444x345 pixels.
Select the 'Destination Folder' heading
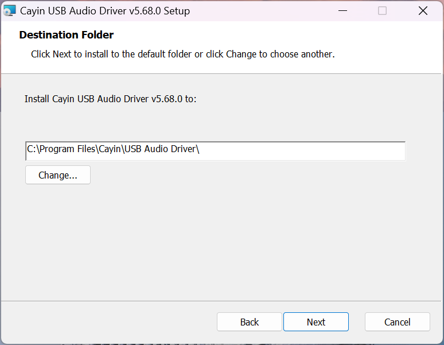click(67, 35)
